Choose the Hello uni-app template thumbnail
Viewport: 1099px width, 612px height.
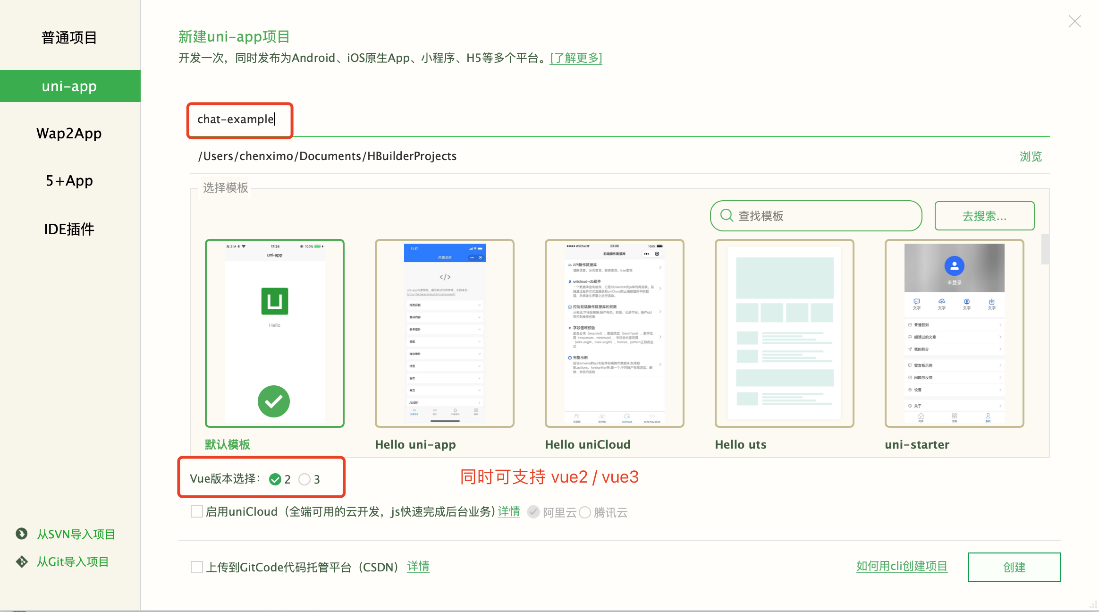pyautogui.click(x=445, y=333)
